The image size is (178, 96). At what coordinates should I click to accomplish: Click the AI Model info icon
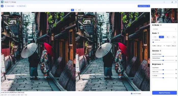click(161, 25)
